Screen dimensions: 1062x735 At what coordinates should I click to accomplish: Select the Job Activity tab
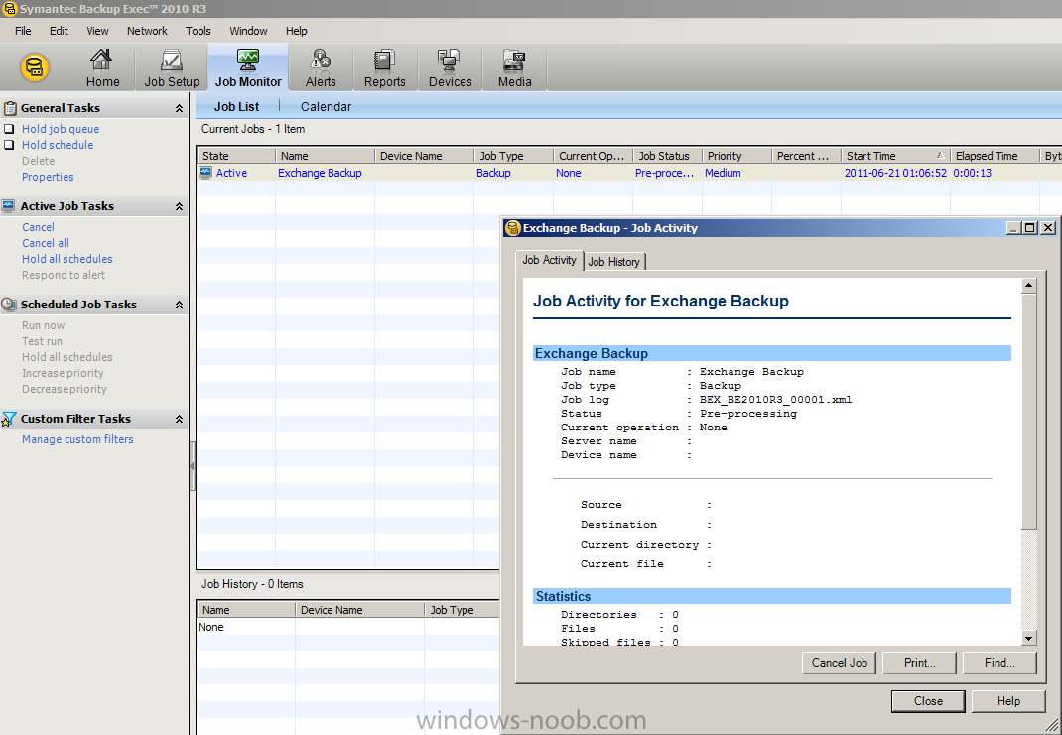click(549, 260)
